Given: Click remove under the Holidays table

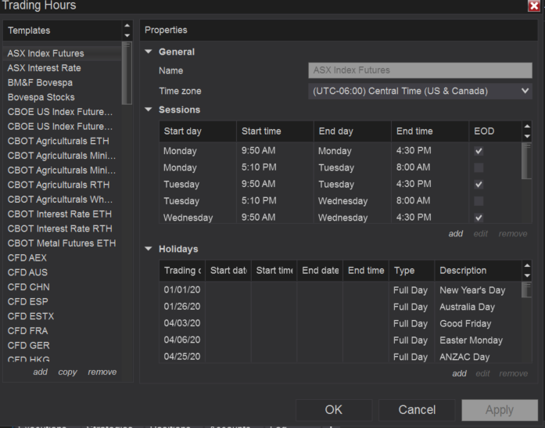Looking at the screenshot, I should 514,373.
